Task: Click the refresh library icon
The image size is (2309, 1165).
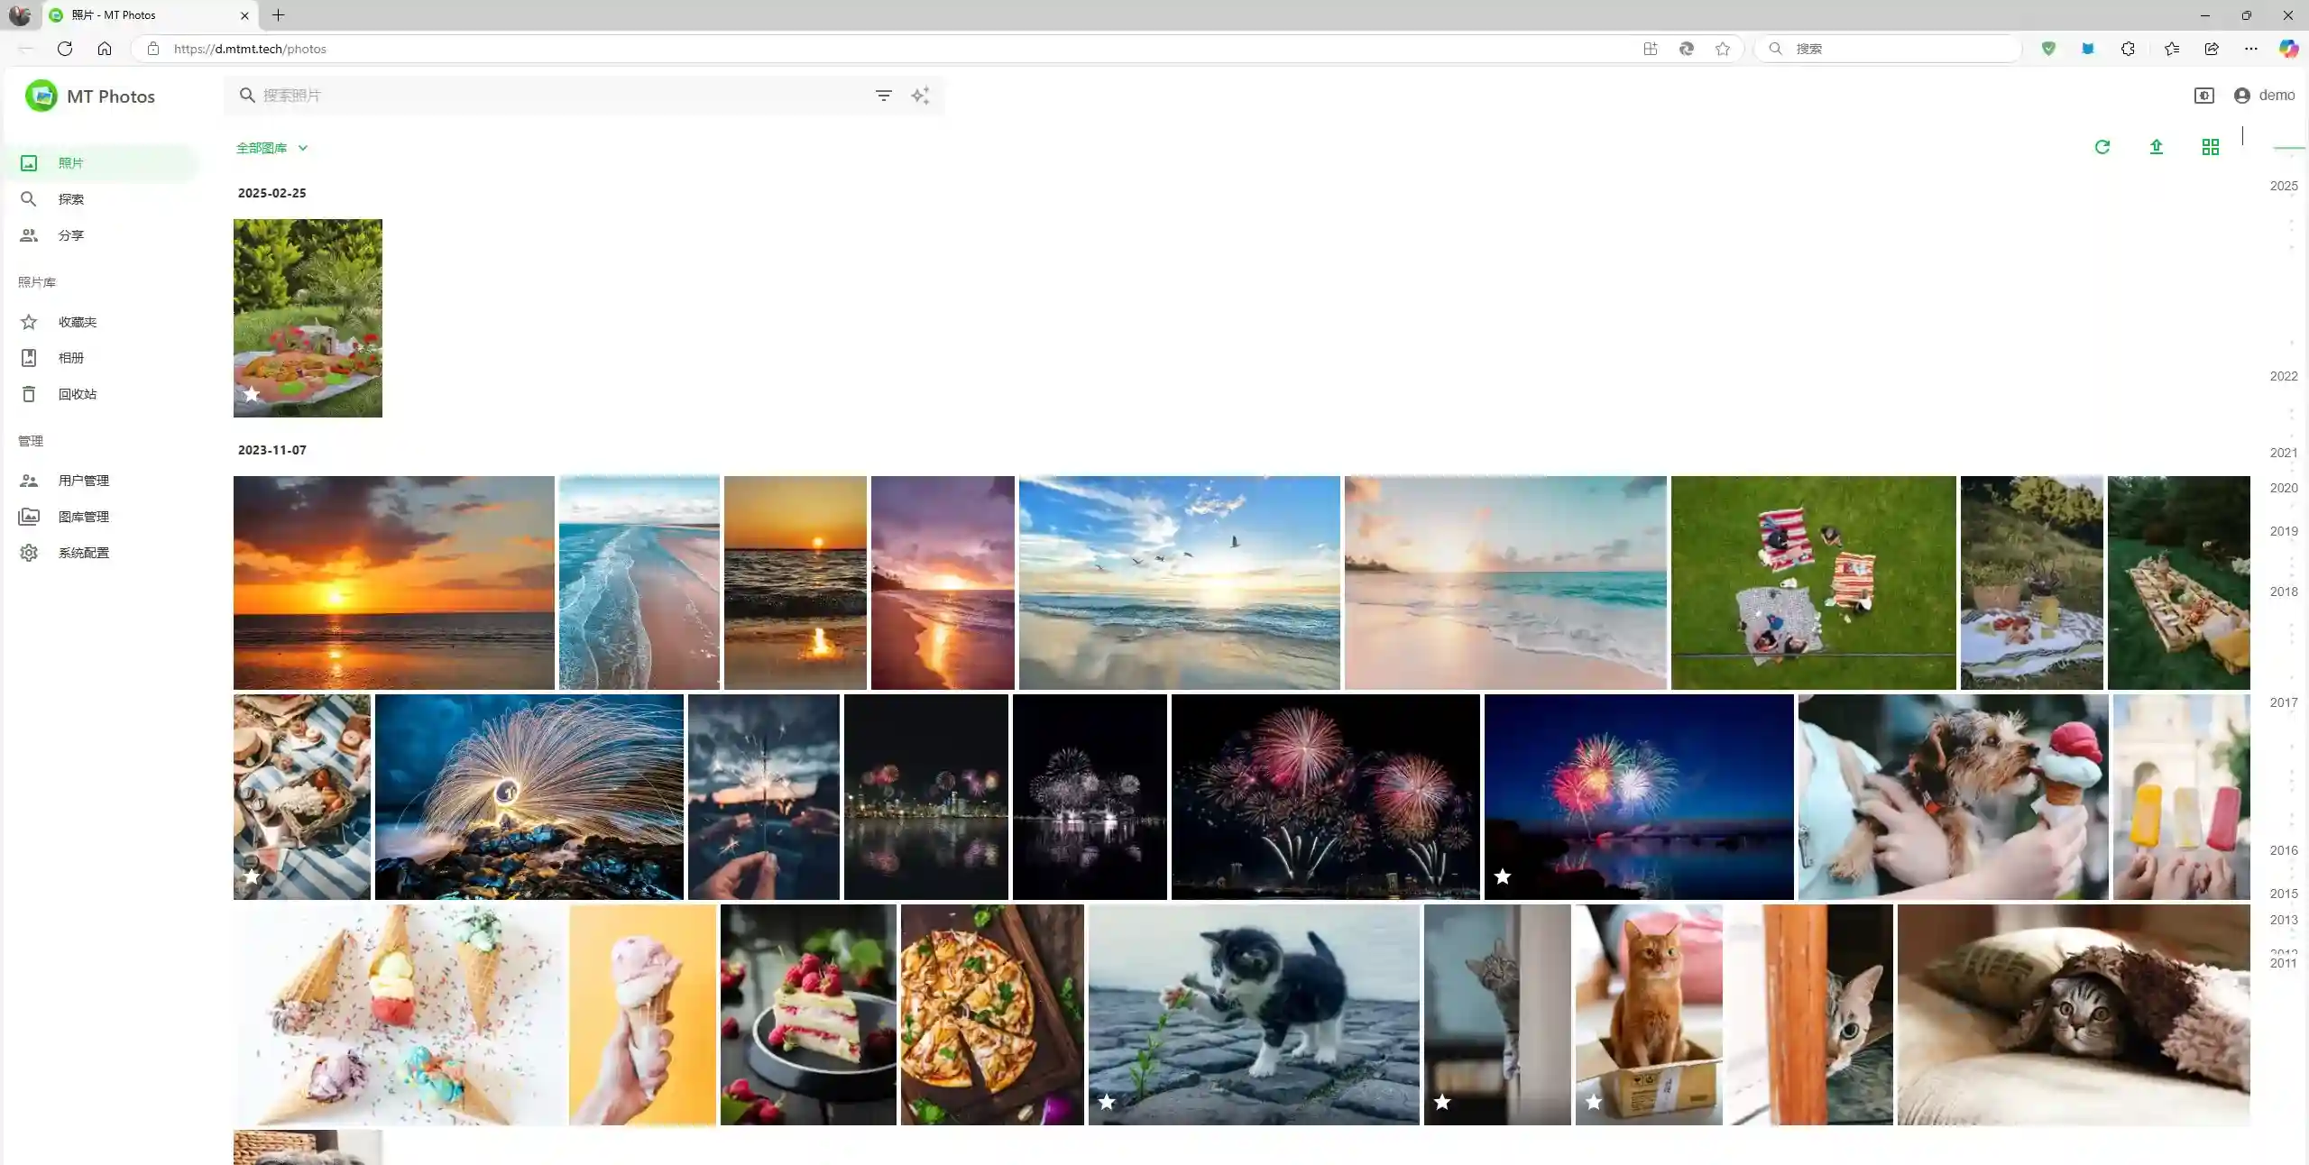Action: 2102,147
